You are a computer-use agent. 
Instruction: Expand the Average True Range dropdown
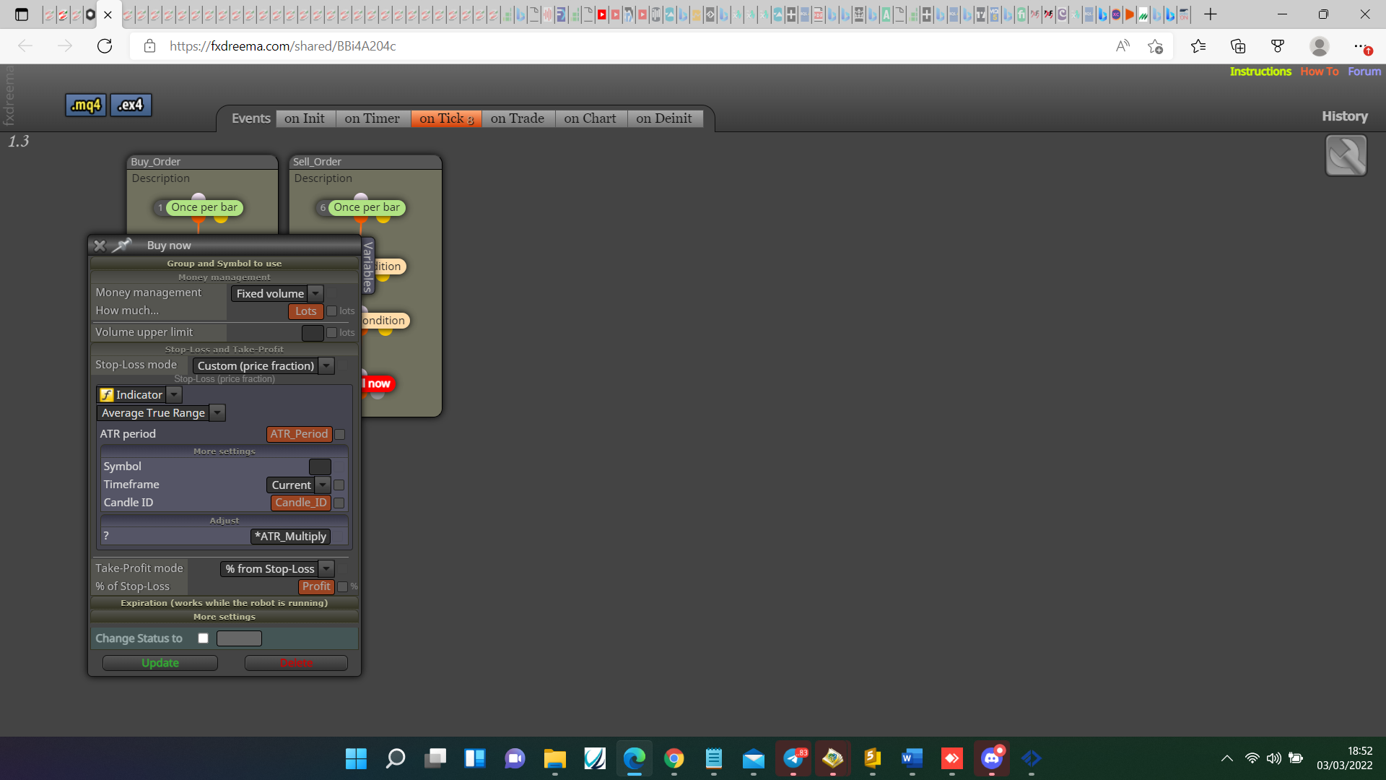(218, 413)
